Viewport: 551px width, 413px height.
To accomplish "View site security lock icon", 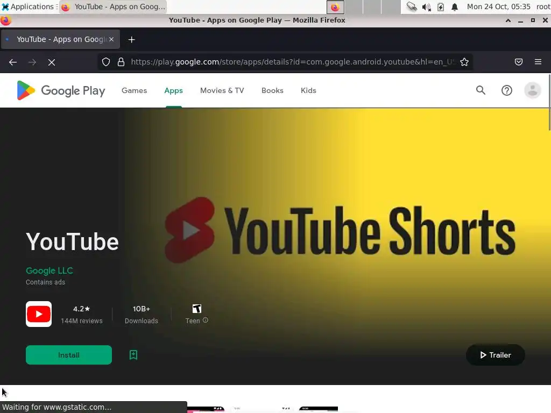I will pos(121,62).
